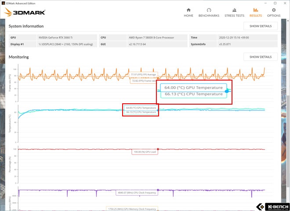Click the 1750.25 MHz GPU Memory Clock Frequency label

click(132, 209)
